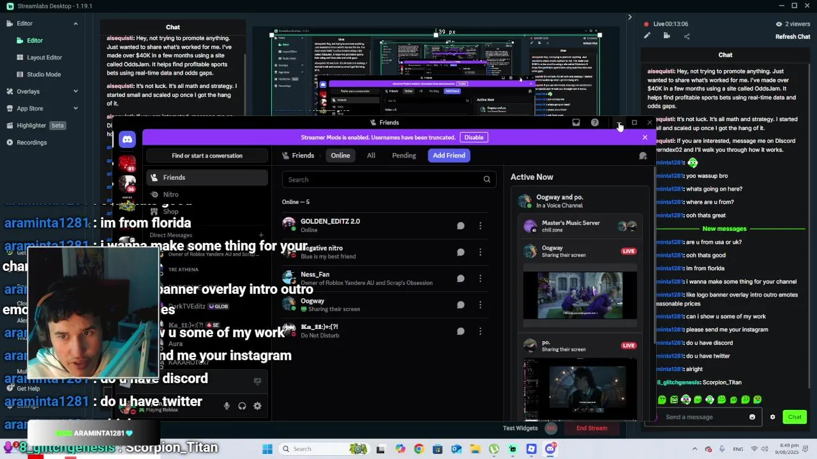Switch to All friends tab
This screenshot has width=817, height=459.
point(371,156)
